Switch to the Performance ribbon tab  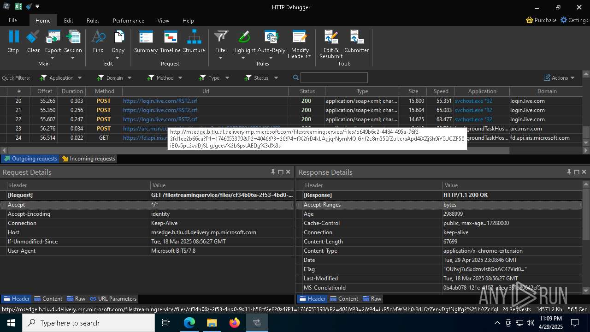[129, 20]
